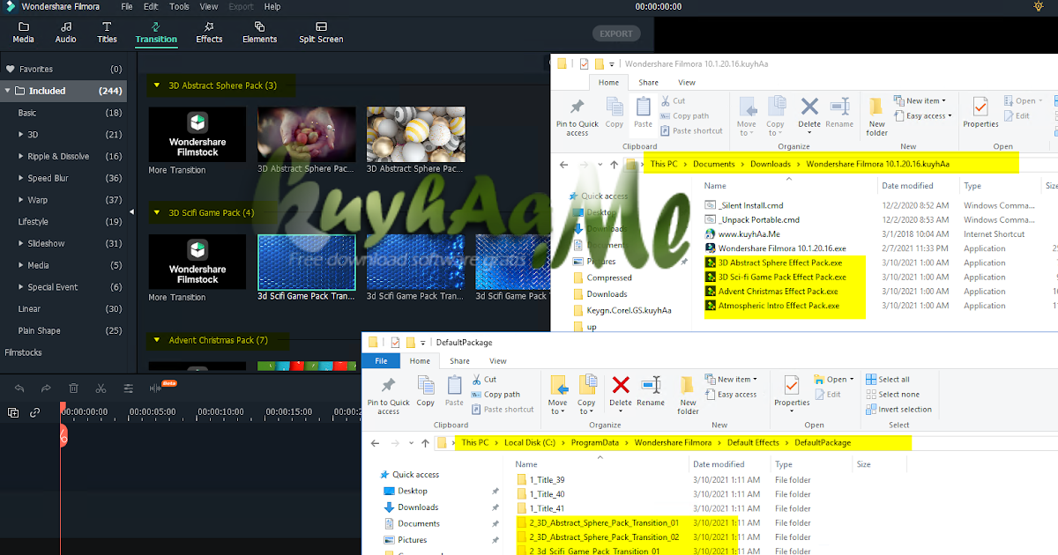
Task: Click the EXPORT button
Action: coord(616,33)
